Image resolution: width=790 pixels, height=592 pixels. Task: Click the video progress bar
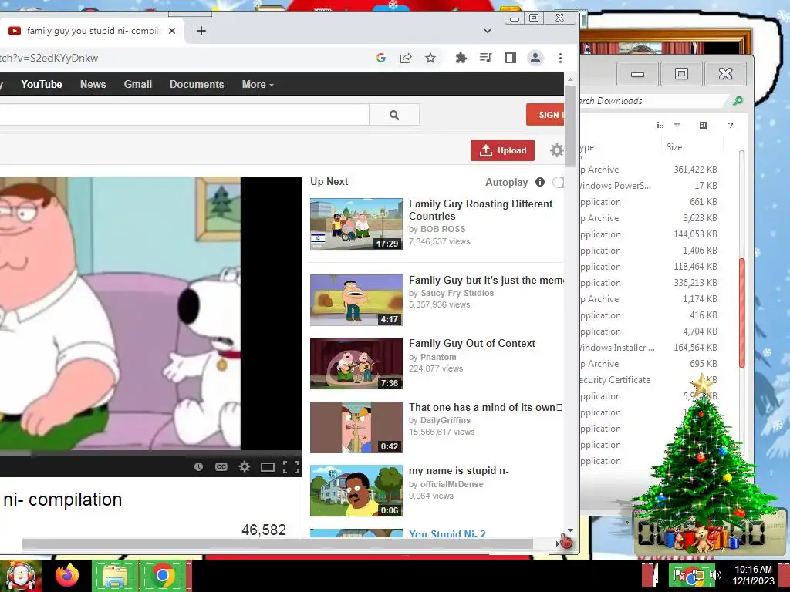coord(151,453)
